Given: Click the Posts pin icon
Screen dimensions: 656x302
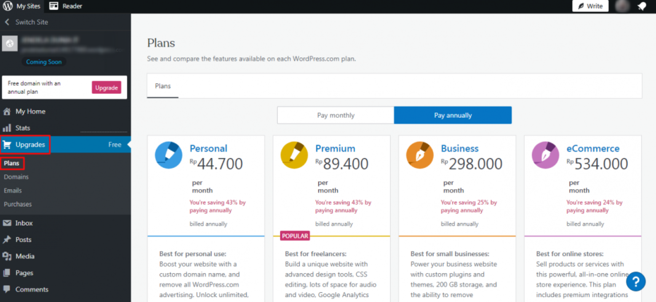Looking at the screenshot, I should point(7,240).
